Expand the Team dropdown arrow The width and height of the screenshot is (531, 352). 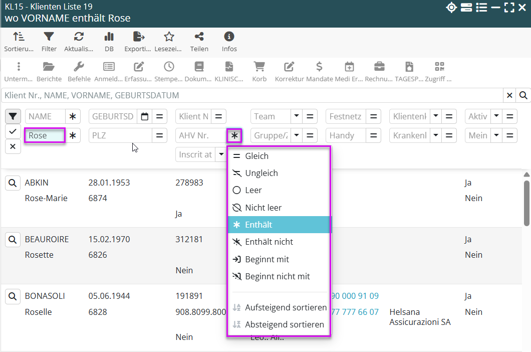pyautogui.click(x=297, y=116)
